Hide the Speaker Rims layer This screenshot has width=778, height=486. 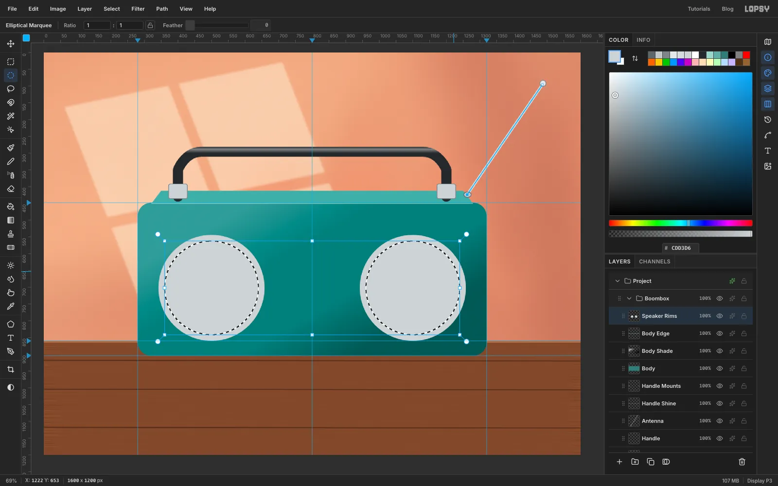click(x=720, y=316)
